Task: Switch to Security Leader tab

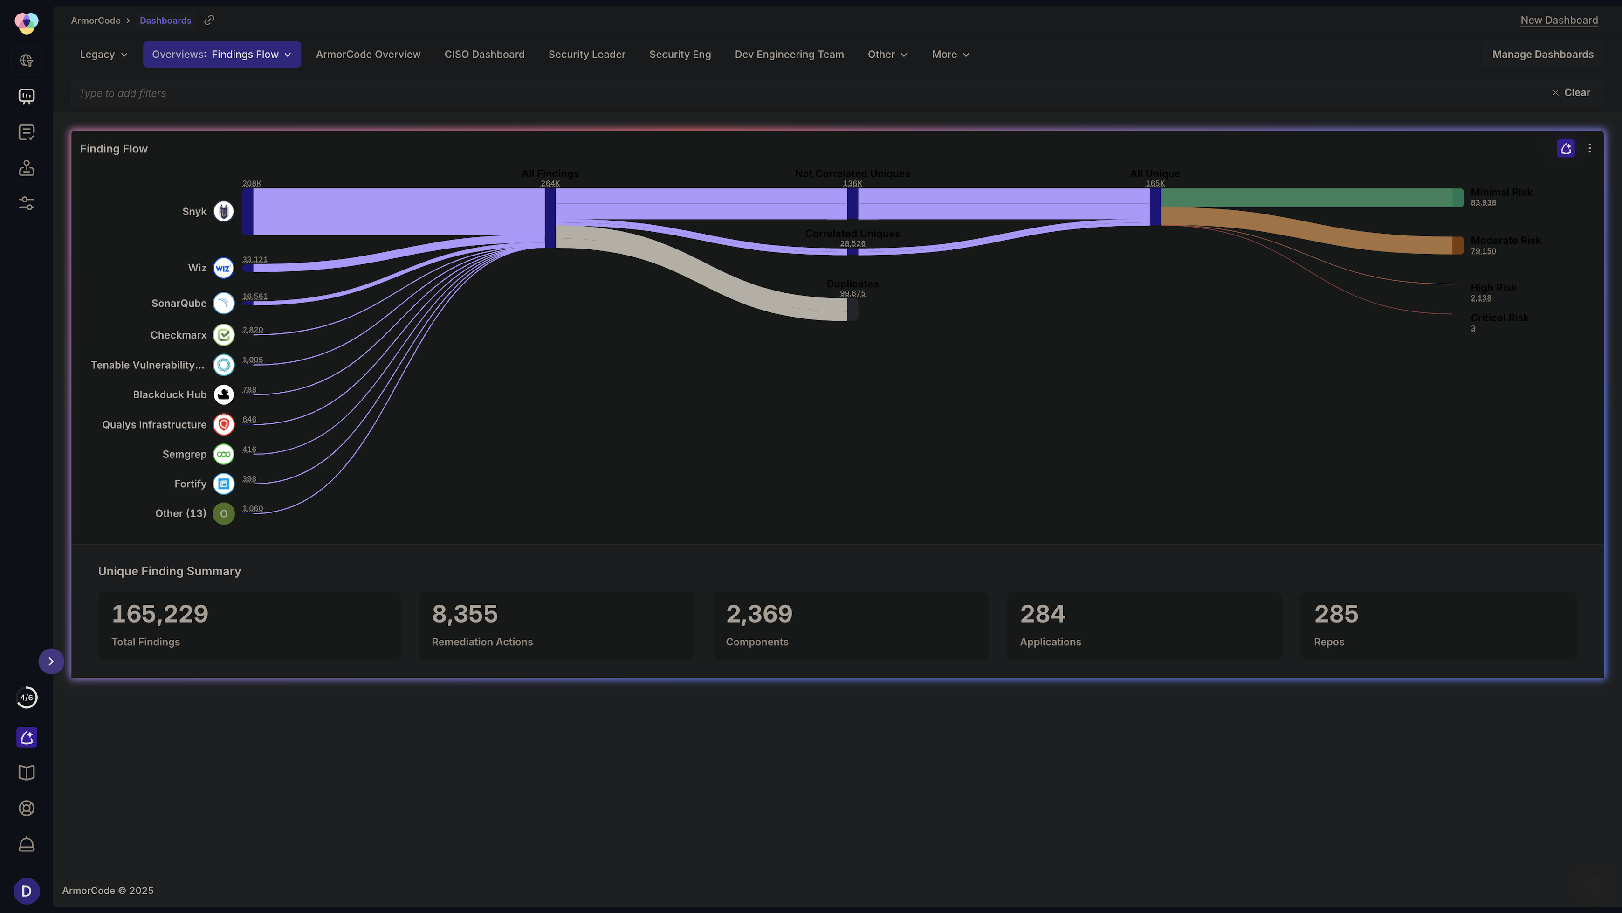Action: tap(587, 55)
